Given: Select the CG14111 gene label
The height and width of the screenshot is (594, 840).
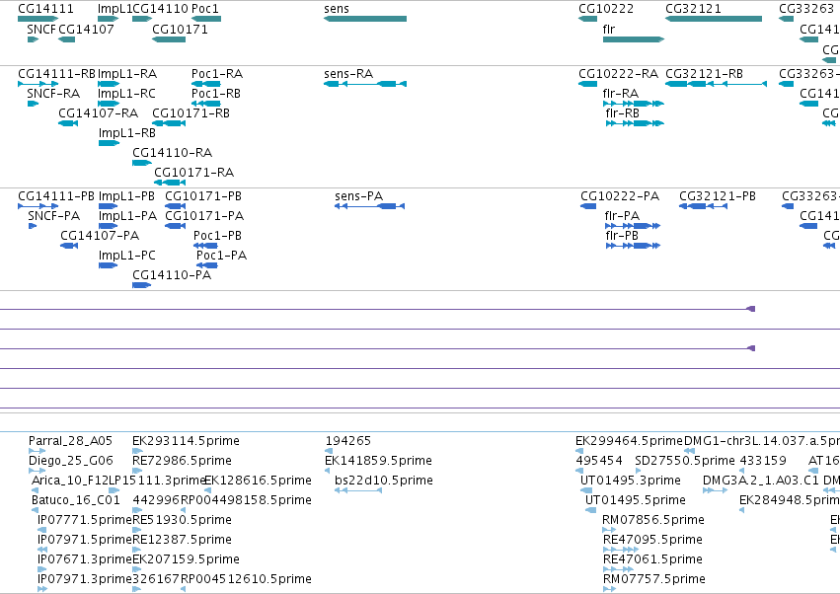Looking at the screenshot, I should [x=45, y=9].
